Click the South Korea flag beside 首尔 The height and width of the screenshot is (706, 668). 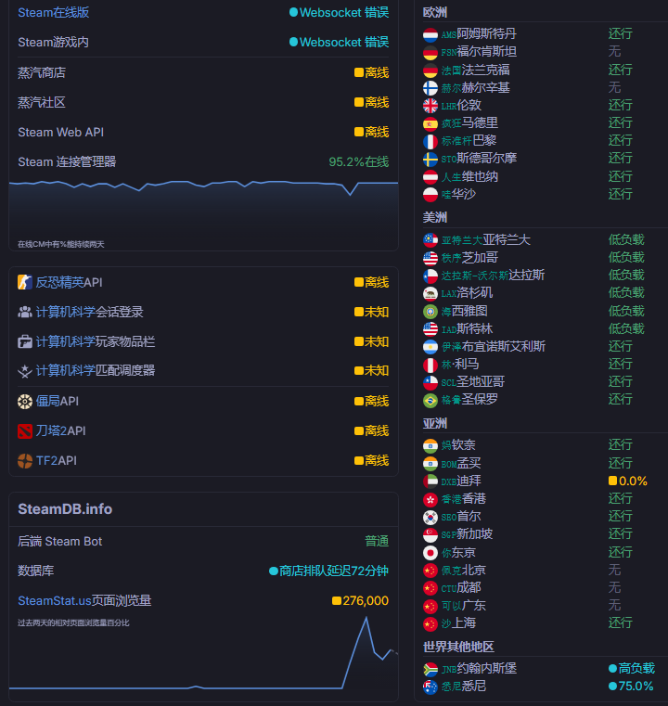(x=430, y=517)
